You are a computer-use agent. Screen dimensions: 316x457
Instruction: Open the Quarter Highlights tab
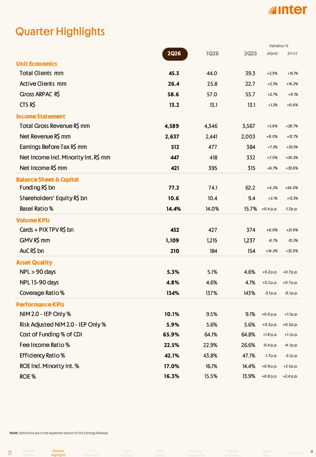click(x=58, y=453)
